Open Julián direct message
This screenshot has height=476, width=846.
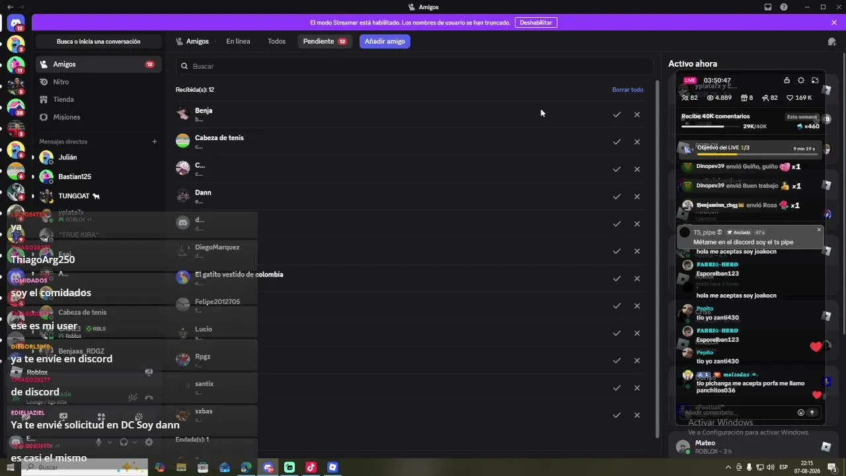coord(98,157)
